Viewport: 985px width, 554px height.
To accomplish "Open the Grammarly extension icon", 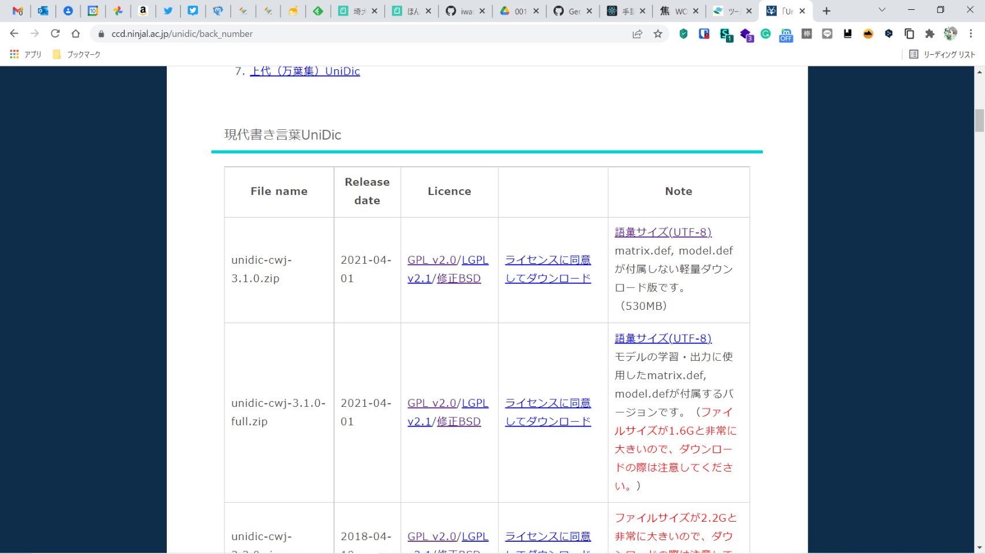I will pos(766,34).
